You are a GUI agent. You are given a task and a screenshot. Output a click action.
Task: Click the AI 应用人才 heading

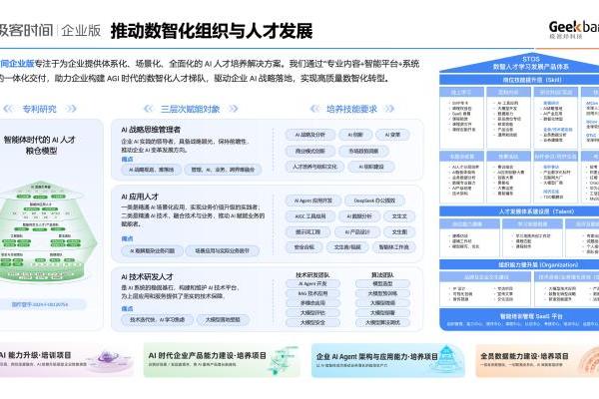[x=140, y=197]
